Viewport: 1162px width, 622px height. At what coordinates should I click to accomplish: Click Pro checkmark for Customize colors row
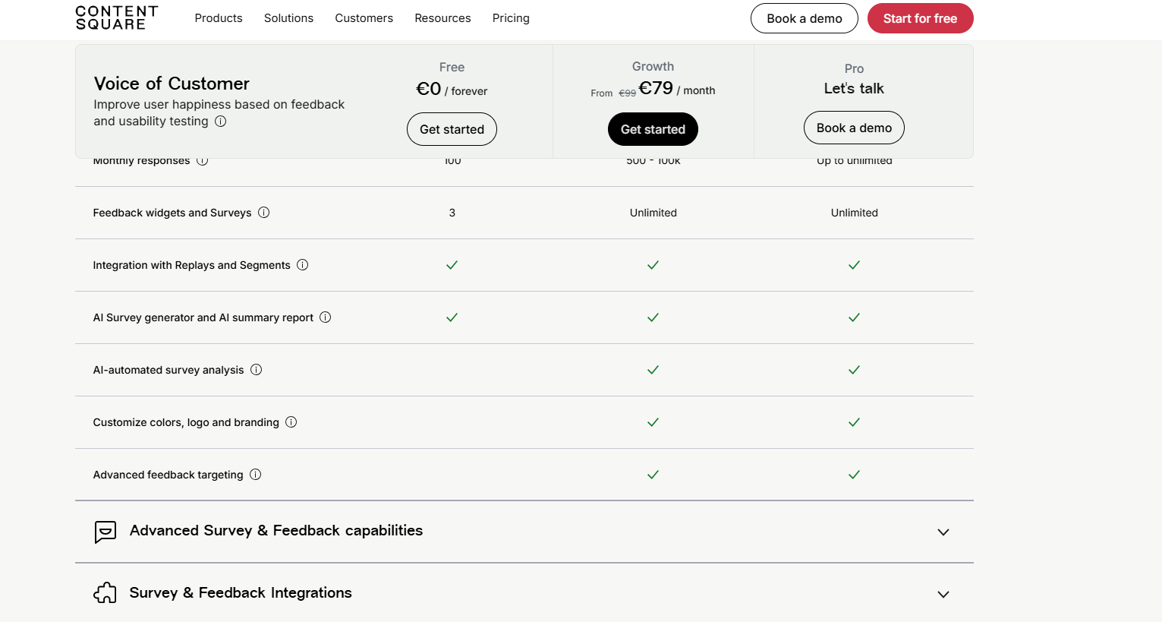click(x=855, y=422)
